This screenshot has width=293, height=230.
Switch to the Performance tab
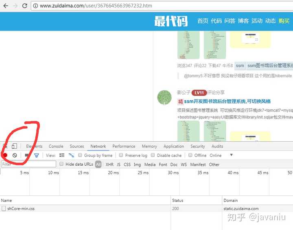pyautogui.click(x=124, y=146)
